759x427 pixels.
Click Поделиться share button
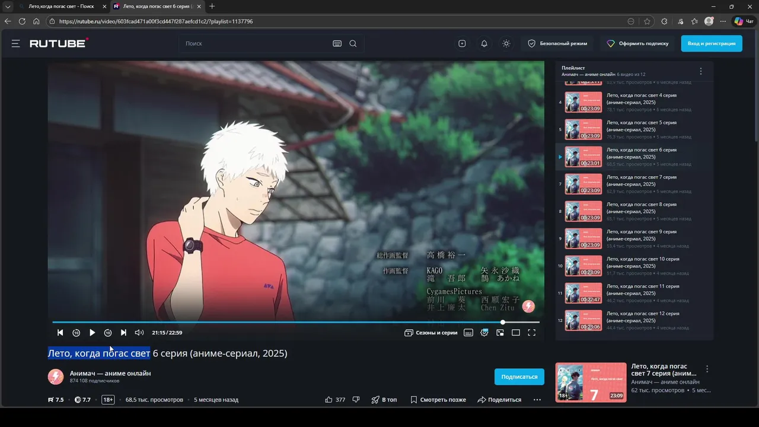coord(499,400)
